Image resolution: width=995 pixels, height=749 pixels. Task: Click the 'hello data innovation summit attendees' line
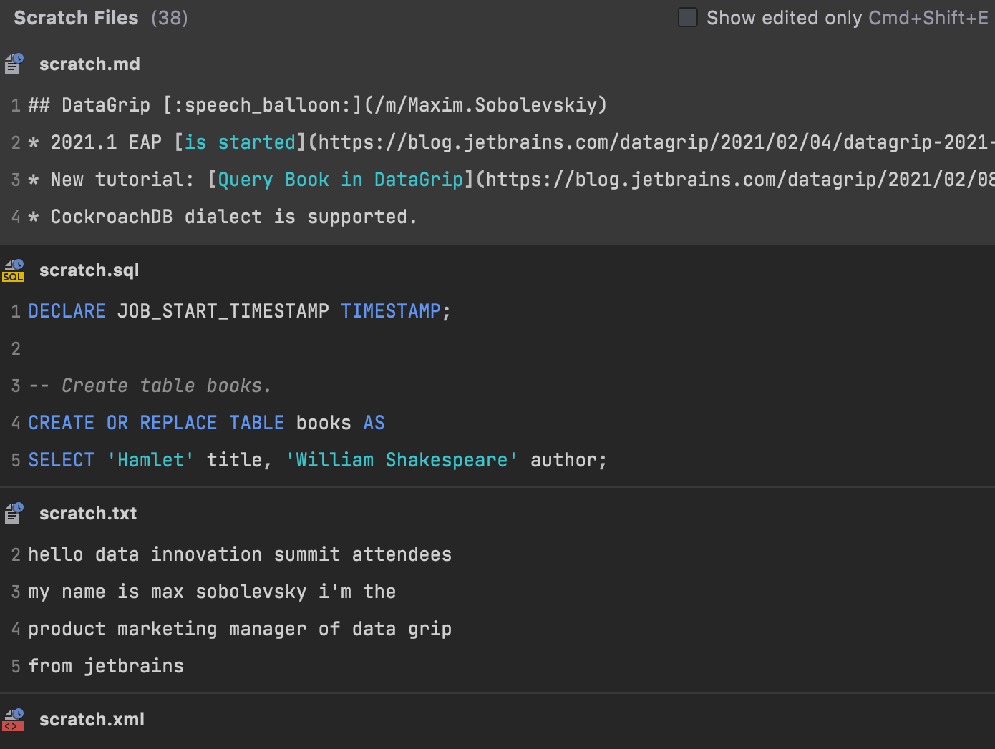coord(240,554)
